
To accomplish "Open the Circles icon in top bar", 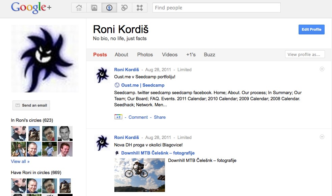I will pos(124,8).
